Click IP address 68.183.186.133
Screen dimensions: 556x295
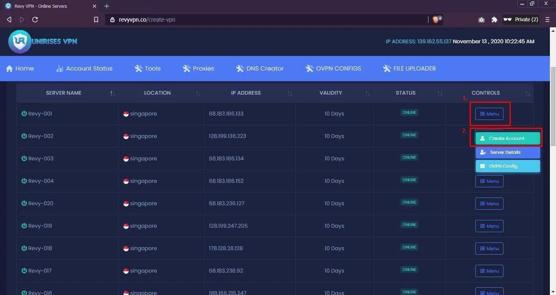pyautogui.click(x=226, y=114)
